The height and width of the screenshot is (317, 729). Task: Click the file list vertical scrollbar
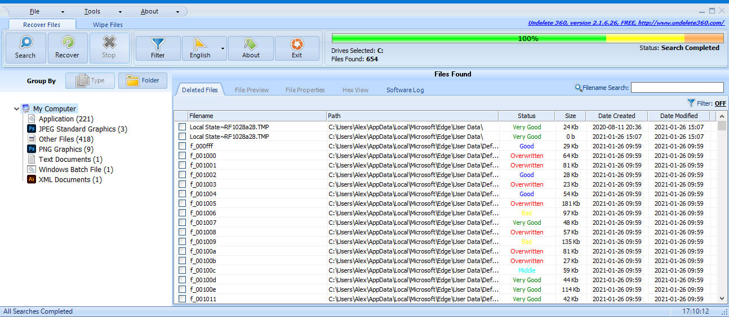tap(722, 208)
